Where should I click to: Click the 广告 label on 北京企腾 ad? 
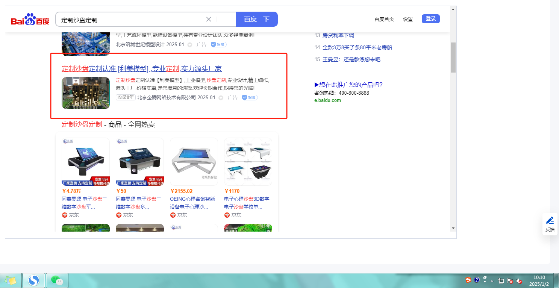[x=233, y=97]
